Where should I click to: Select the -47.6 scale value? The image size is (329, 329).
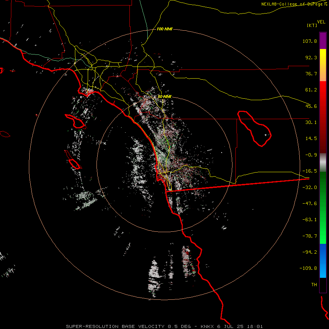pos(310,204)
